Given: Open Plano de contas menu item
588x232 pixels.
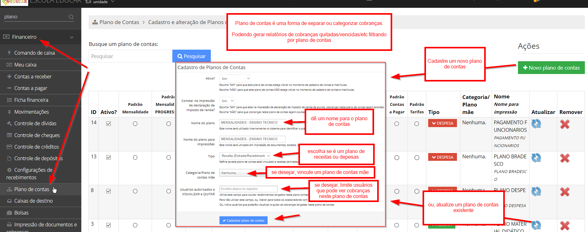Looking at the screenshot, I should 32,189.
